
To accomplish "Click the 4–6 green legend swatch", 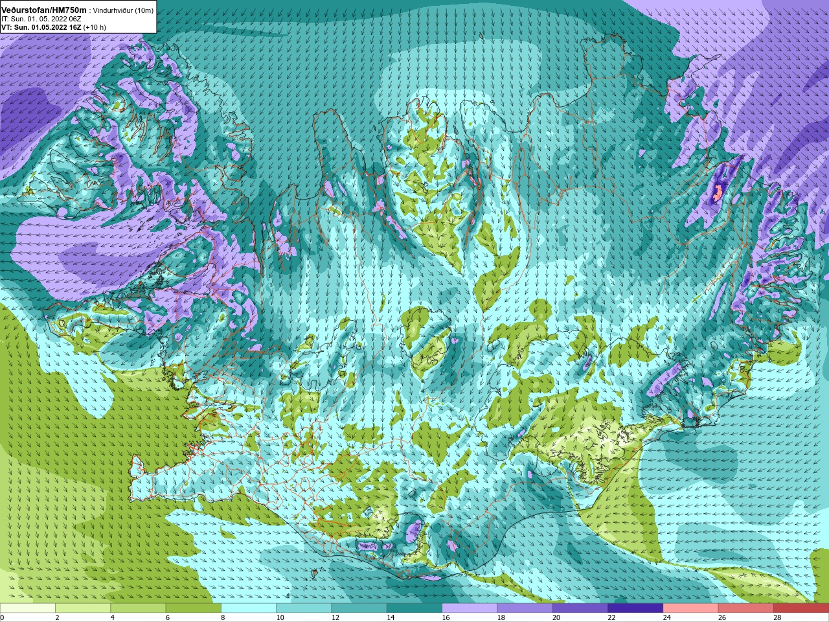I will coord(139,608).
